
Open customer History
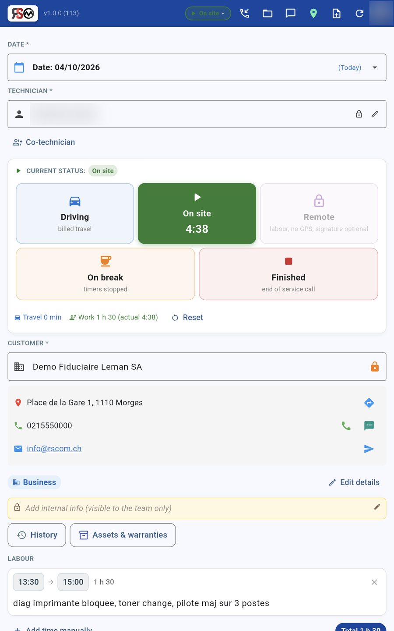37,535
